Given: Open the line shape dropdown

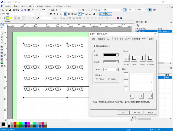Looking at the screenshot, I should [x=117, y=62].
